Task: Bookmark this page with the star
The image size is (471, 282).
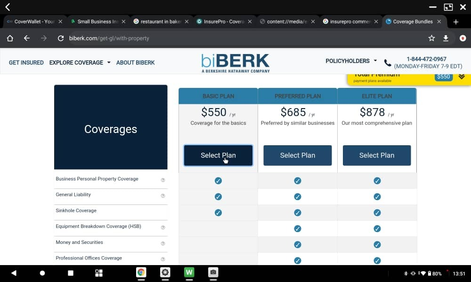Action: tap(431, 38)
